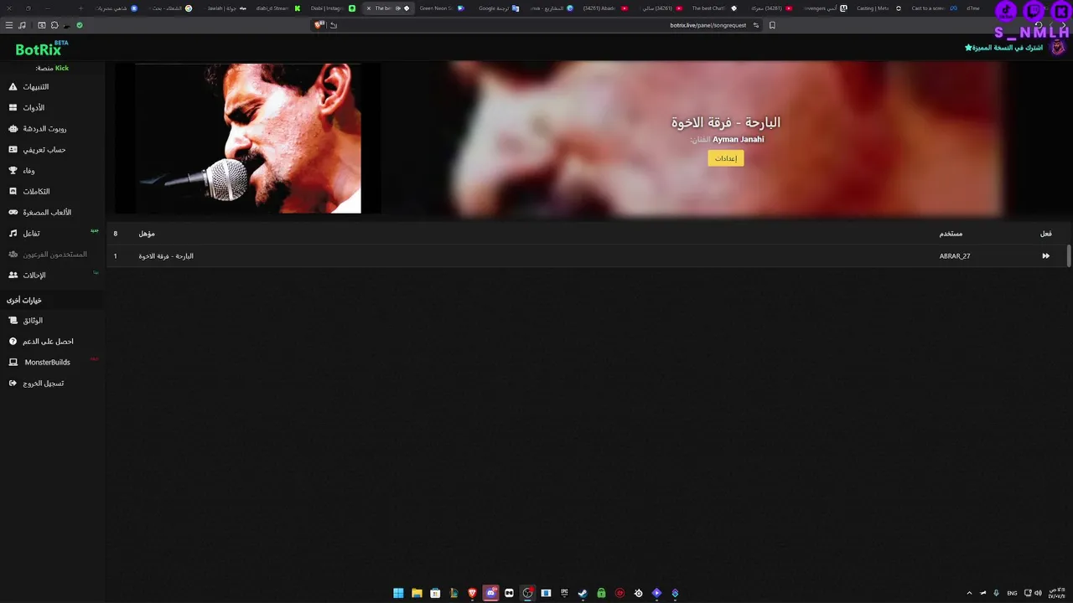
Task: Open Epic Games launcher from taskbar
Action: pos(564,593)
